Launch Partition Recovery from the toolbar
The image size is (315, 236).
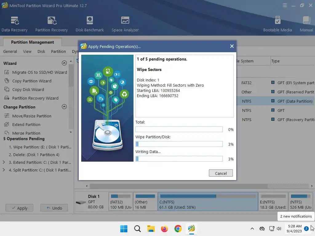pyautogui.click(x=51, y=24)
